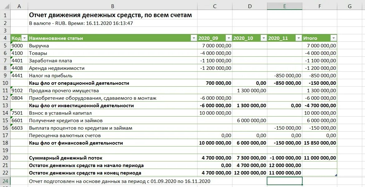Click 2020_09 value 10 000 000,00 in row 14
The height and width of the screenshot is (187, 365).
pos(215,113)
